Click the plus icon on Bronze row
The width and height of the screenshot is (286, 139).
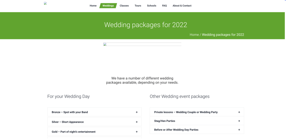tap(137, 112)
